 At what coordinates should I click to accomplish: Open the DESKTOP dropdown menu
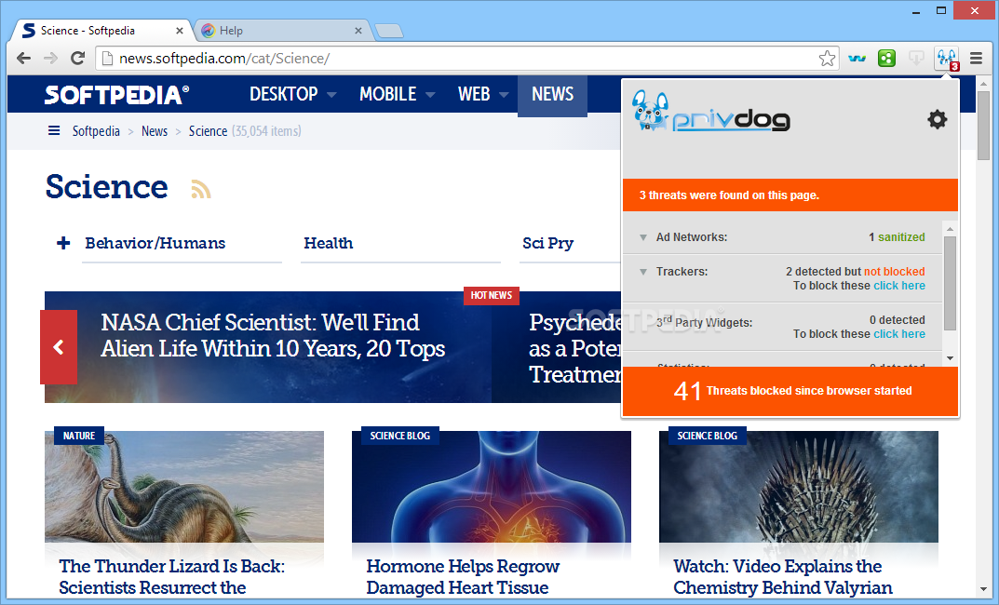[x=292, y=94]
